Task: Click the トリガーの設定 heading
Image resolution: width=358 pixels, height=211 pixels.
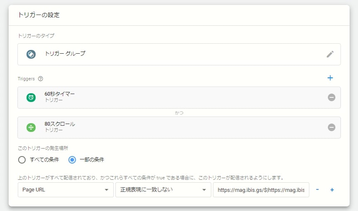Action: coord(39,15)
